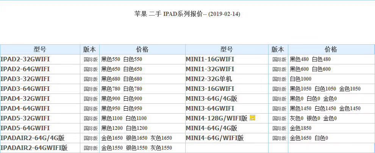Click model IPAD4-64GWIFI
Screen dimensions: 375x153
click(x=25, y=108)
